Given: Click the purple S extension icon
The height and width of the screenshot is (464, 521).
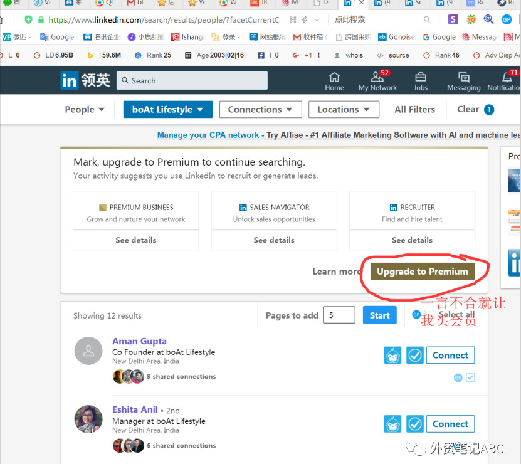Looking at the screenshot, I should [x=453, y=19].
